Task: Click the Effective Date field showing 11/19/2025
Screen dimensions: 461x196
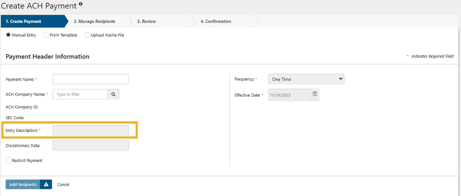Action: [x=289, y=95]
